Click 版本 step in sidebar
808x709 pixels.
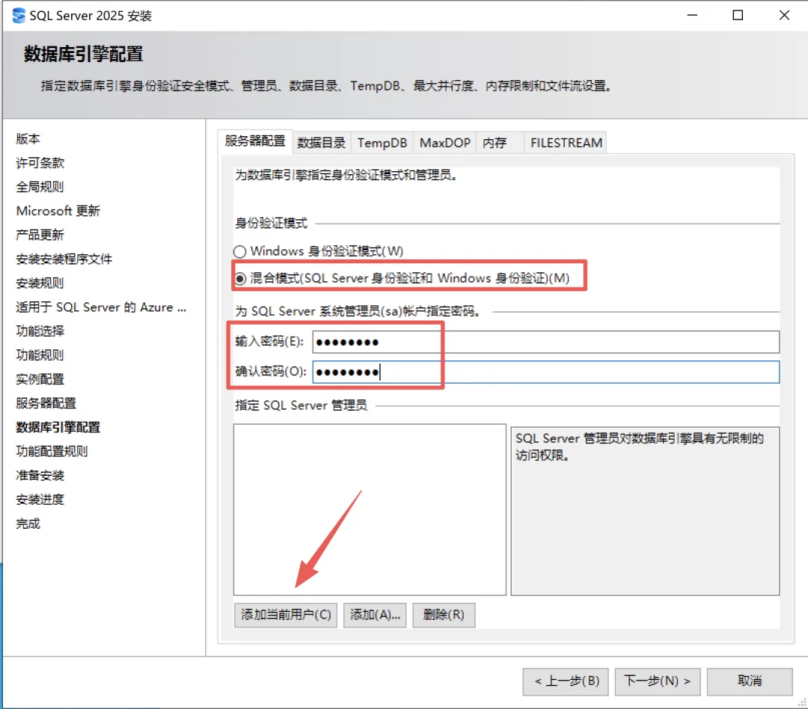[28, 138]
